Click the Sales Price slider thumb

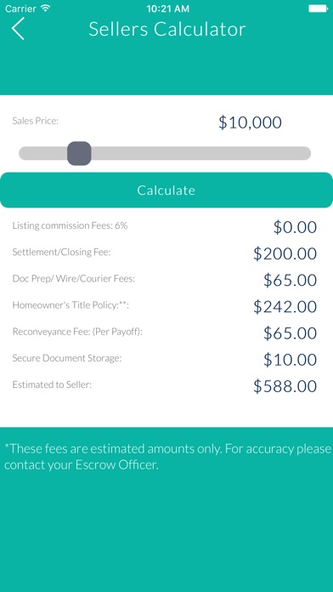tap(79, 153)
